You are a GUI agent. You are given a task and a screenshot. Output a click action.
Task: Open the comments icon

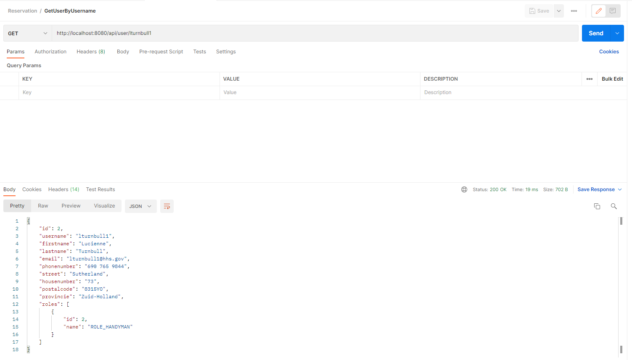click(x=613, y=11)
